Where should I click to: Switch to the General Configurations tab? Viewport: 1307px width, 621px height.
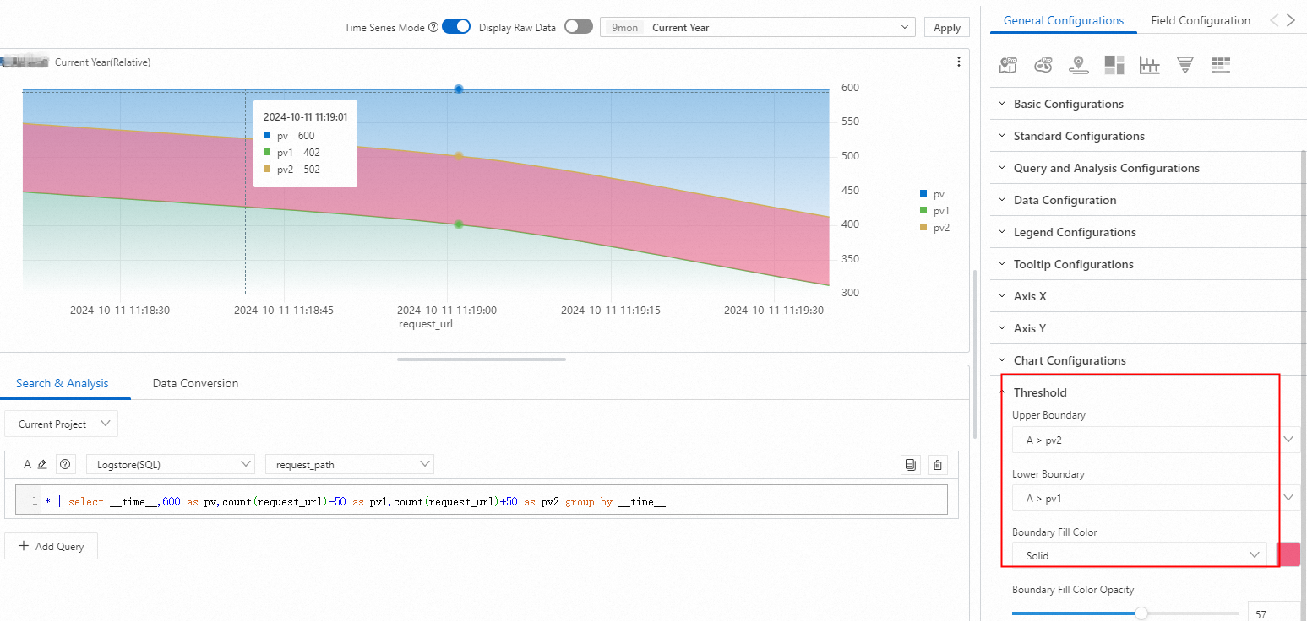[x=1064, y=20]
